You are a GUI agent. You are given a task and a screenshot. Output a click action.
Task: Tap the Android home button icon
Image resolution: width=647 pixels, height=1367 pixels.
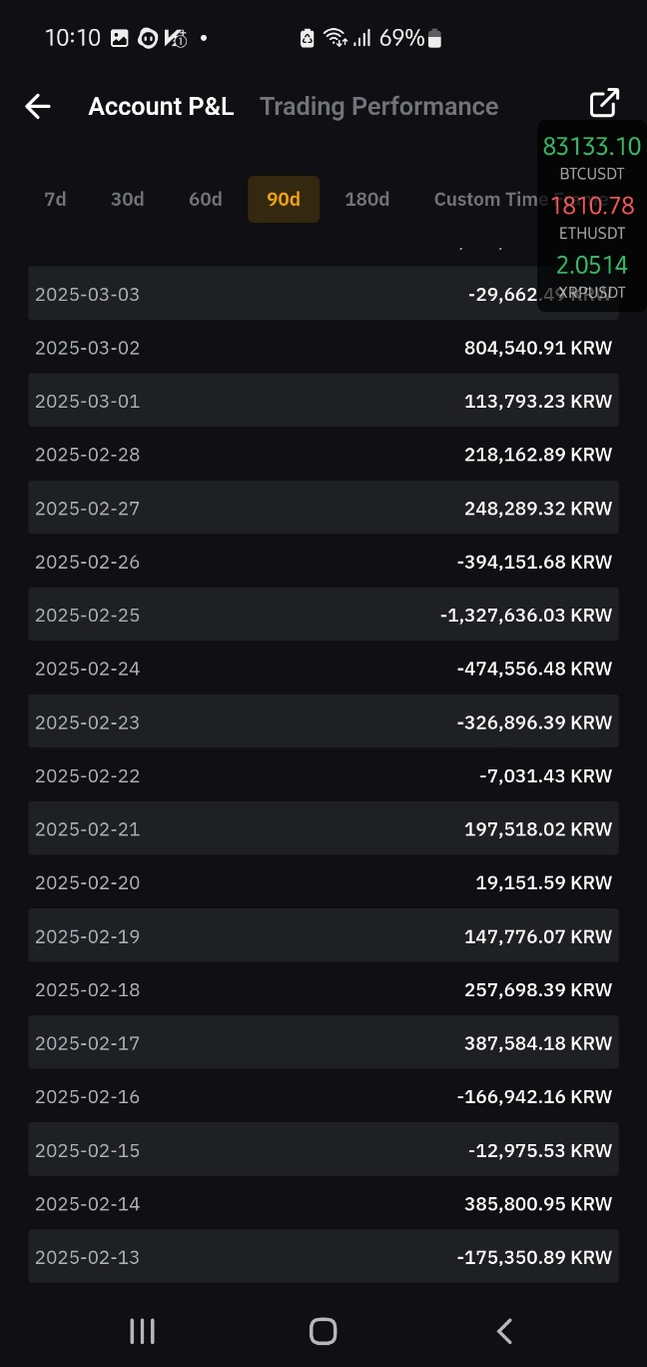(x=323, y=1330)
